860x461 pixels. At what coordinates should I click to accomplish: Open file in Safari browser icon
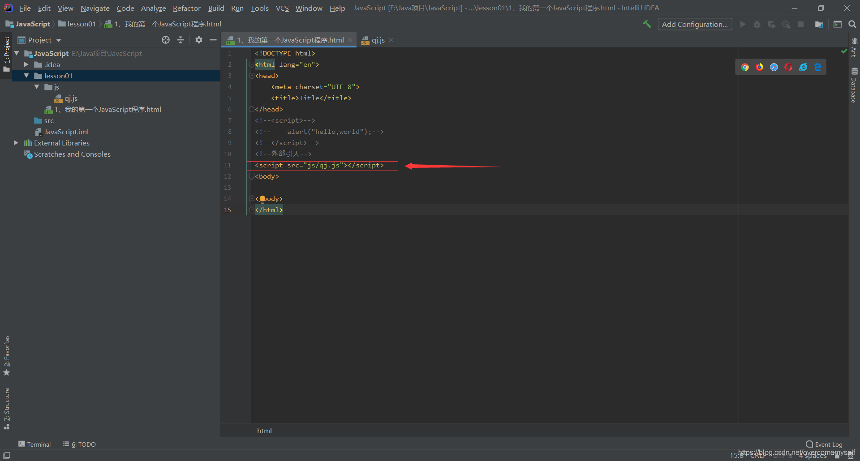[x=774, y=67]
